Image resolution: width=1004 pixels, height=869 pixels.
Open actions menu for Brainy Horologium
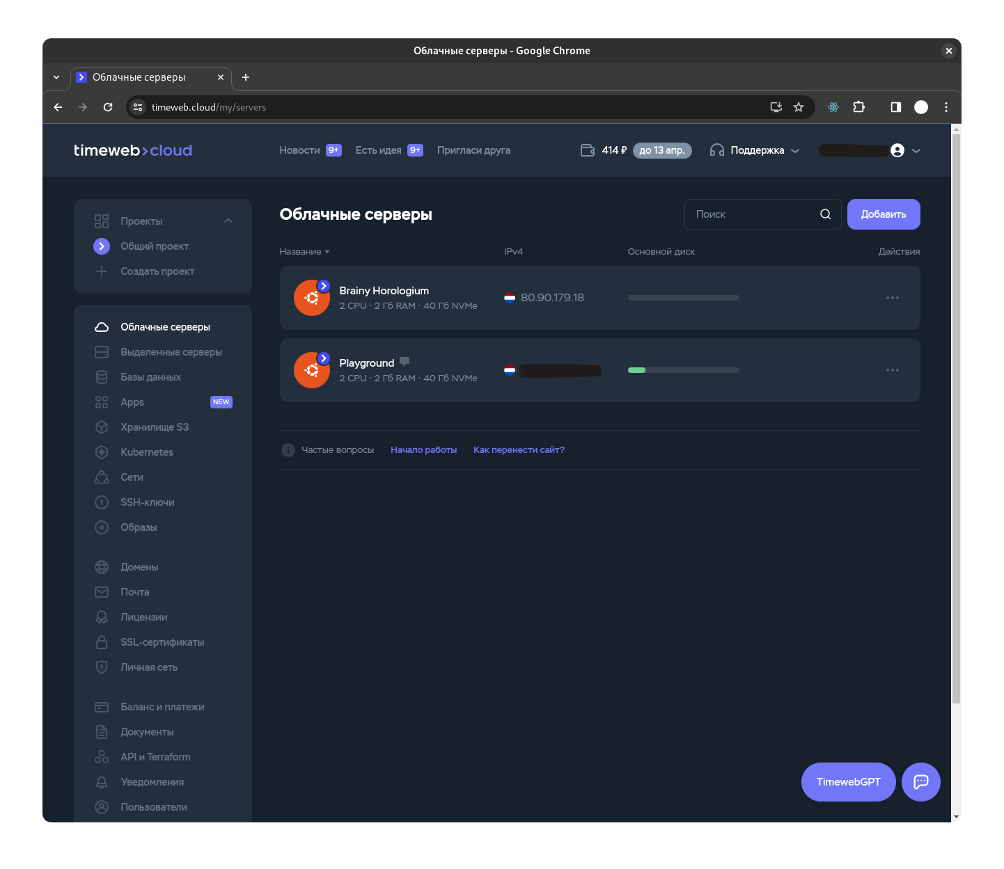(x=893, y=298)
